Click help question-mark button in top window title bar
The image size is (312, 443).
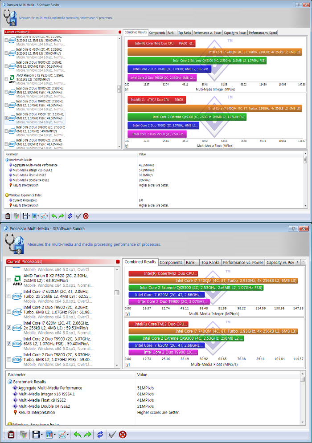[299, 5]
